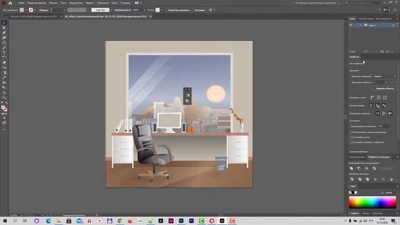Click the white swatch in Color panel
The width and height of the screenshot is (400, 225).
tap(356, 192)
